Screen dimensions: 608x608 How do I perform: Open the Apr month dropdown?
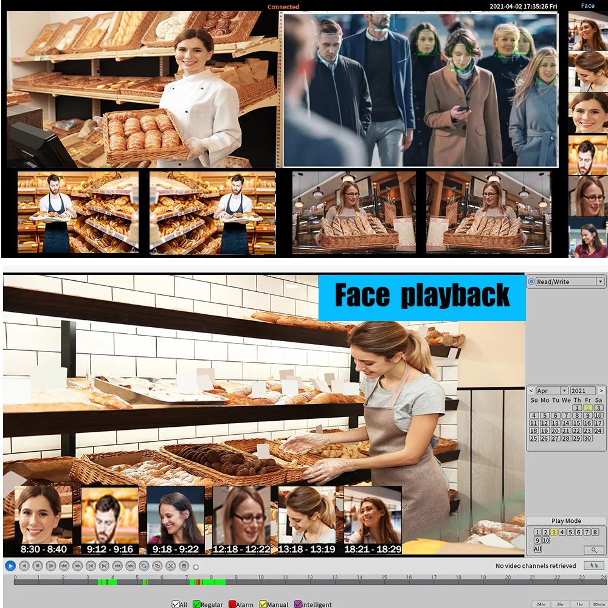tap(564, 391)
